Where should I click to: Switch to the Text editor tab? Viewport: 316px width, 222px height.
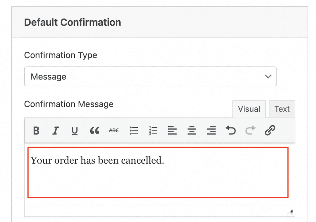pos(282,109)
